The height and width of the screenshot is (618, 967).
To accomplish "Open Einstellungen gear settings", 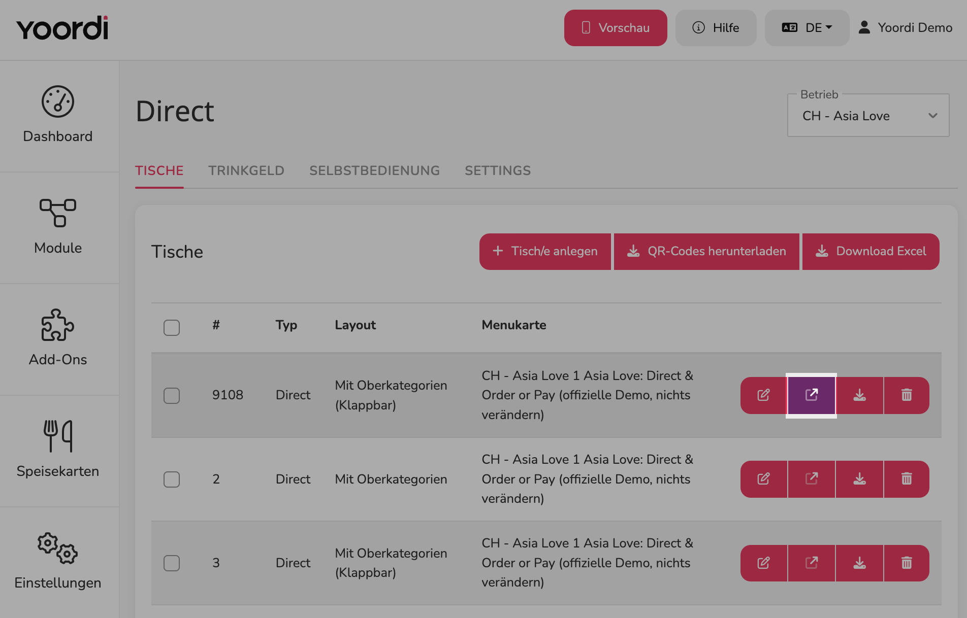I will pyautogui.click(x=58, y=561).
